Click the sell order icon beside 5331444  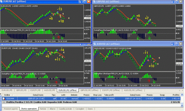[4, 99]
